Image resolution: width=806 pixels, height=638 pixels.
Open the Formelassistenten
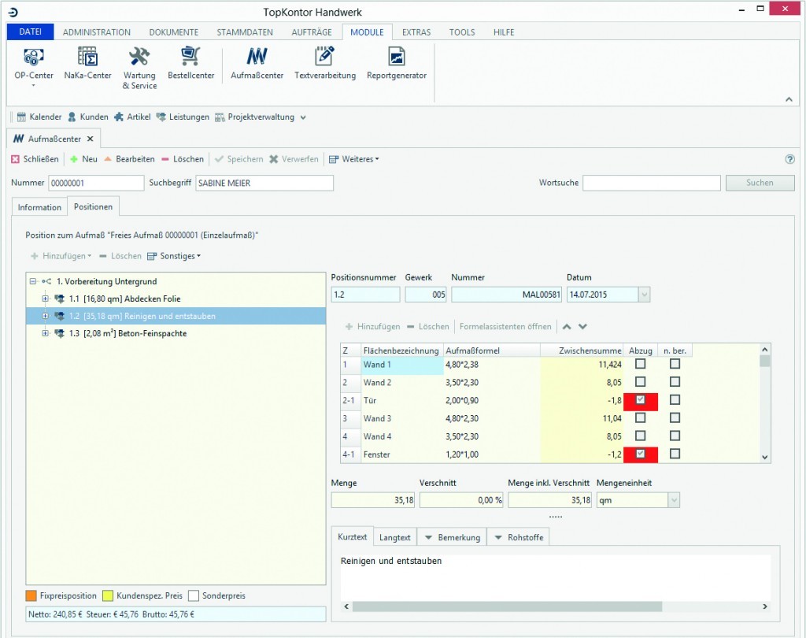click(x=505, y=327)
